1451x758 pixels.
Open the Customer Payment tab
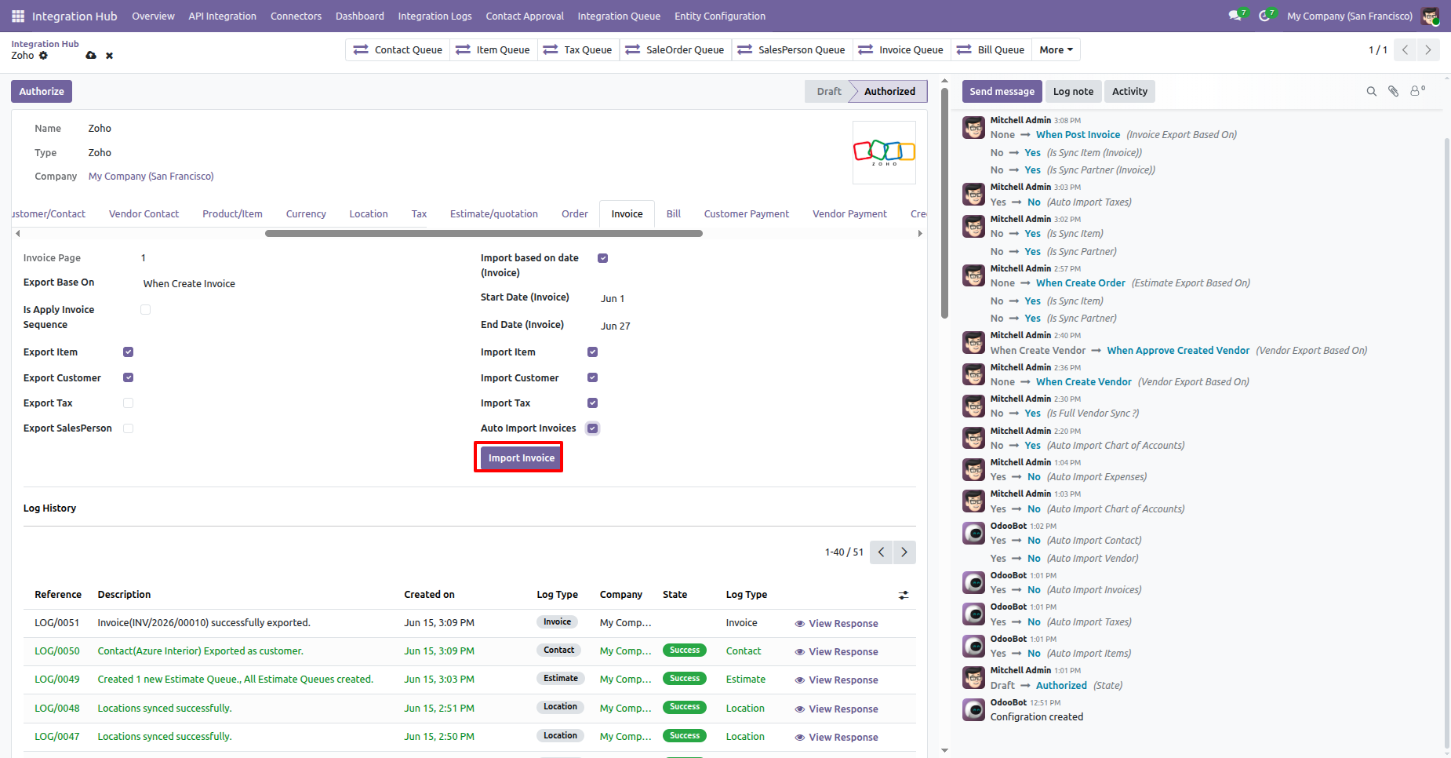coord(746,214)
